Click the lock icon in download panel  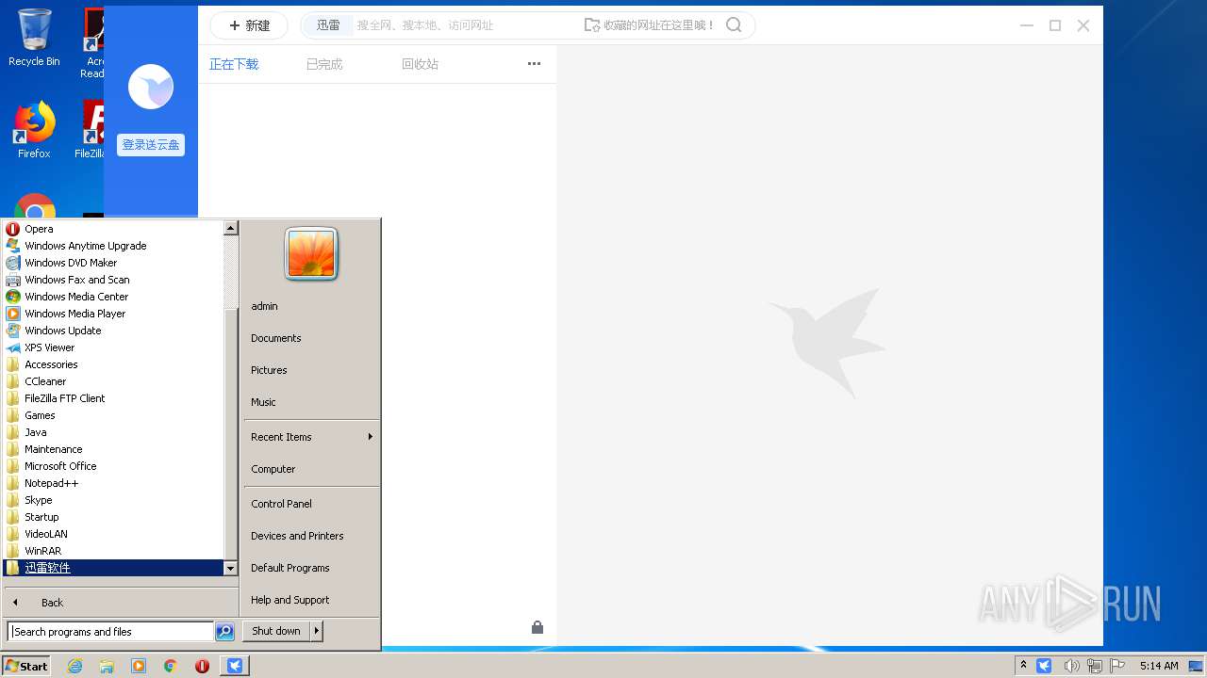tap(537, 627)
